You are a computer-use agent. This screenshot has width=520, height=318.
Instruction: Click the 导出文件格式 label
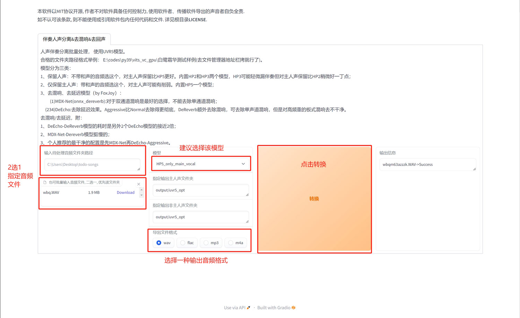[165, 232]
